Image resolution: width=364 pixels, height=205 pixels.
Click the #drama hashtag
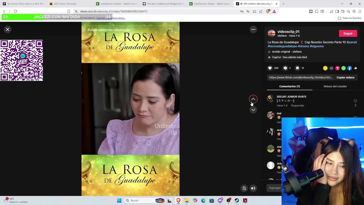(x=303, y=46)
